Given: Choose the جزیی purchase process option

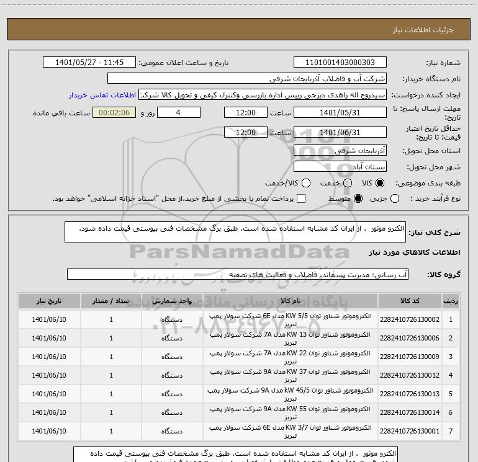Looking at the screenshot, I should point(394,199).
